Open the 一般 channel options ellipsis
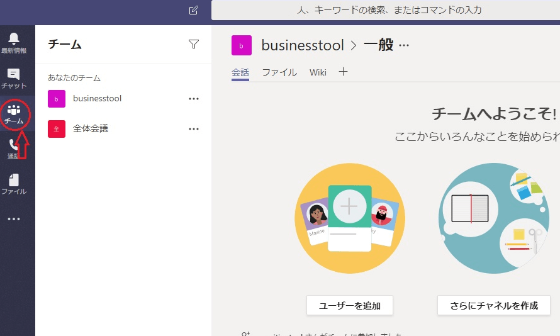Image resolution: width=560 pixels, height=336 pixels. [x=404, y=45]
